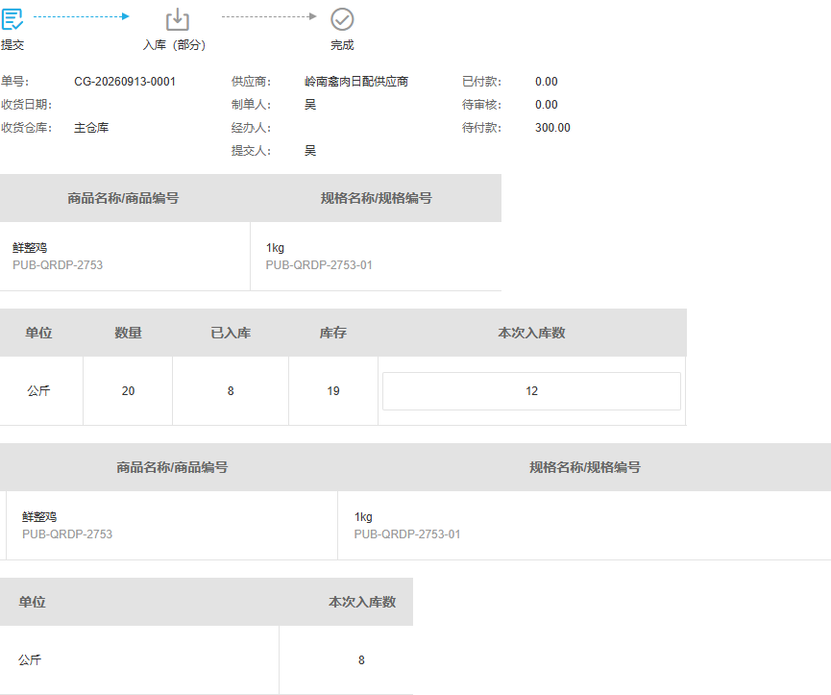This screenshot has width=831, height=695.
Task: Click PUB-QRDP-2753-01 spec code in first table
Action: (319, 265)
